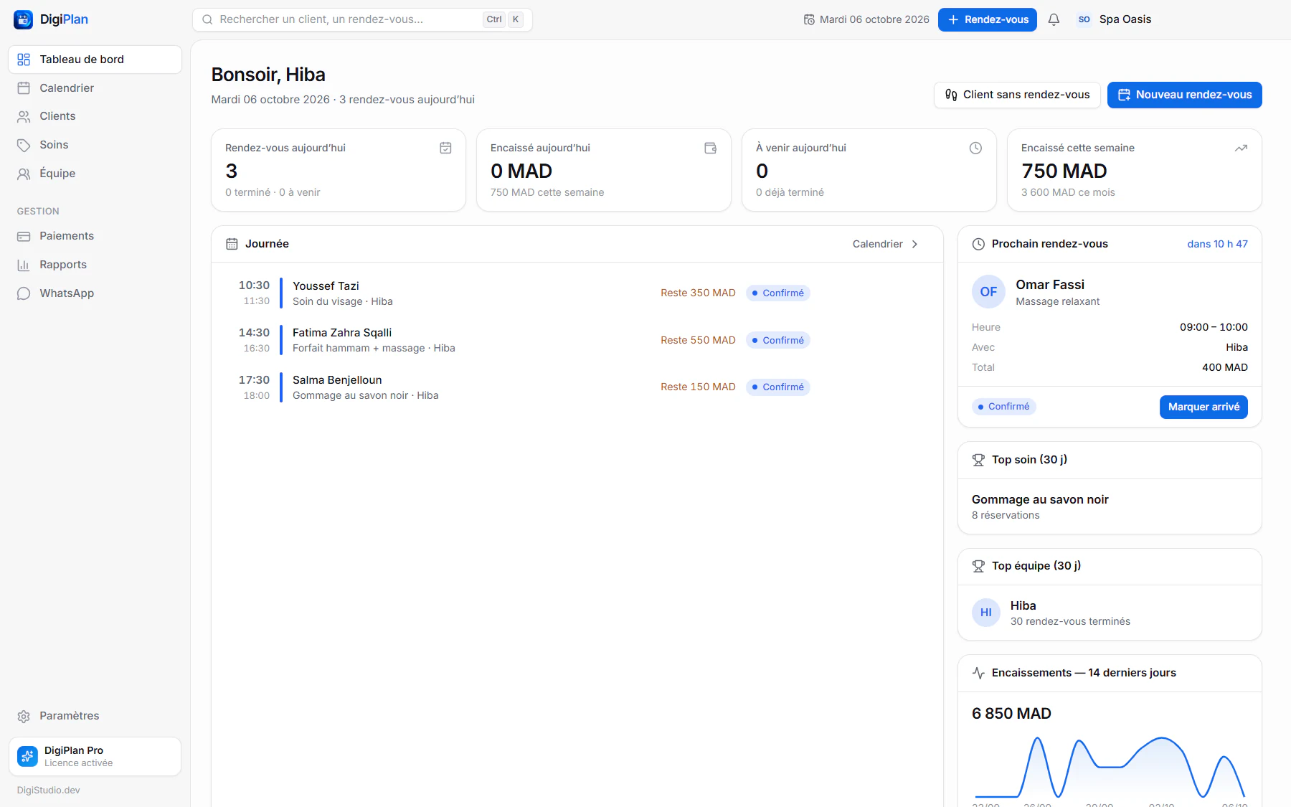Click the DigiPlan Pro licence card
The image size is (1291, 807).
pyautogui.click(x=95, y=756)
